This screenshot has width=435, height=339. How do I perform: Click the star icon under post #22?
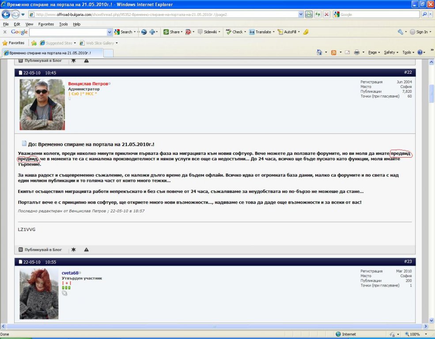[x=73, y=250]
